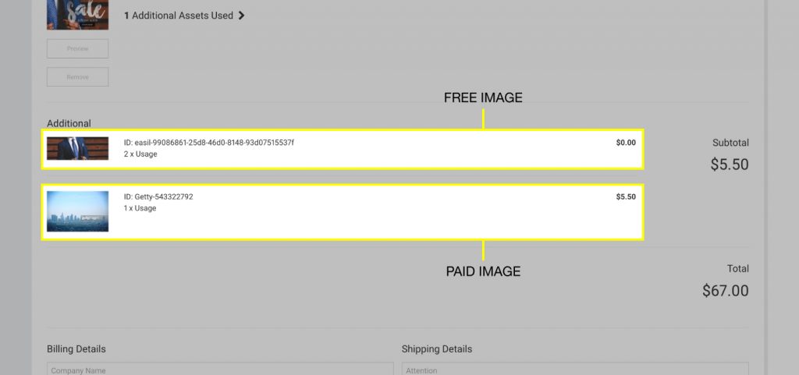Select the easil asset ID text
The image size is (799, 375).
(x=208, y=143)
